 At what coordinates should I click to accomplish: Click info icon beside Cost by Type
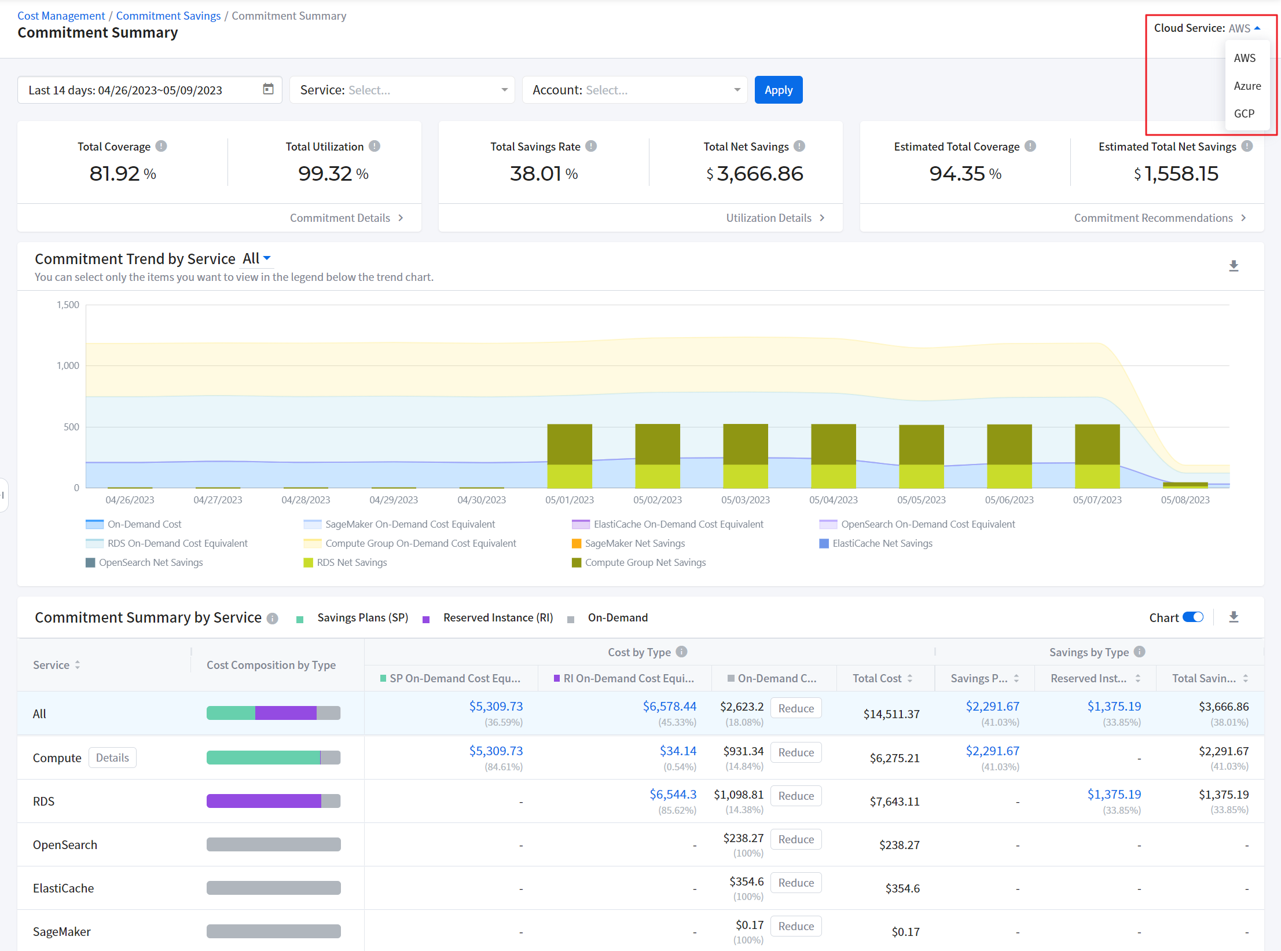[x=682, y=652]
